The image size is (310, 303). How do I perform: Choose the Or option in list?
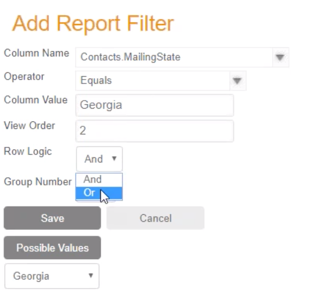coord(99,192)
